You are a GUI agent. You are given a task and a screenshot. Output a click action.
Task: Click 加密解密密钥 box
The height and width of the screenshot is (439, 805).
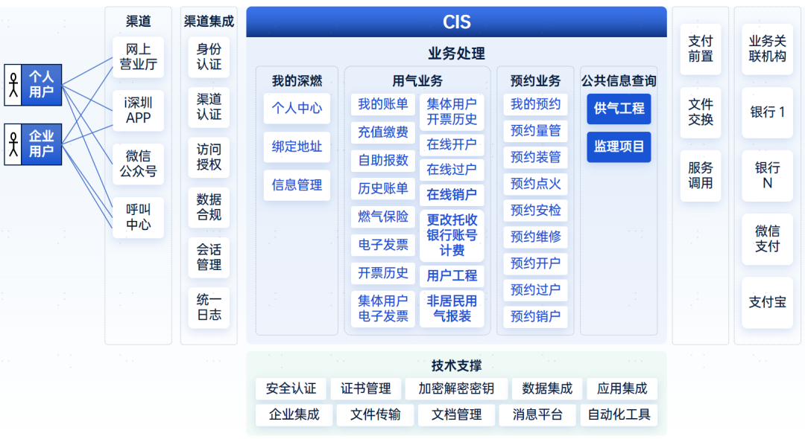click(456, 389)
